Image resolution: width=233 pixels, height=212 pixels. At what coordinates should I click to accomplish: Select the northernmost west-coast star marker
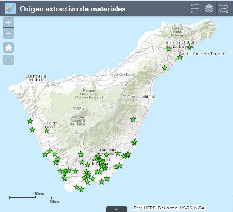click(30, 121)
